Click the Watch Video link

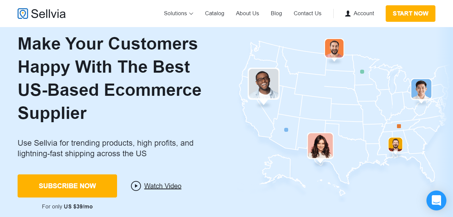click(x=163, y=186)
